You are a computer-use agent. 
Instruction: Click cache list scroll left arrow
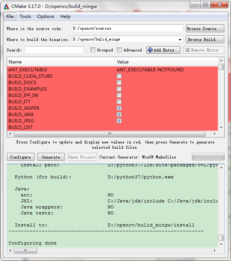[x=10, y=134]
